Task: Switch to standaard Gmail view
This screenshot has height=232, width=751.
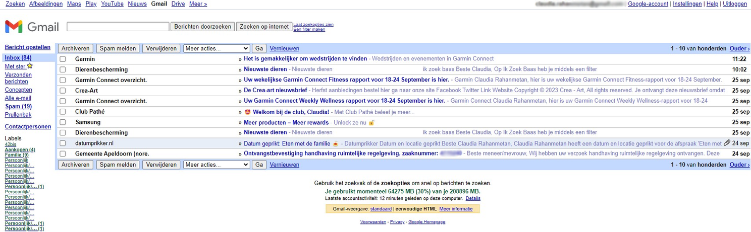Action: coord(381,209)
